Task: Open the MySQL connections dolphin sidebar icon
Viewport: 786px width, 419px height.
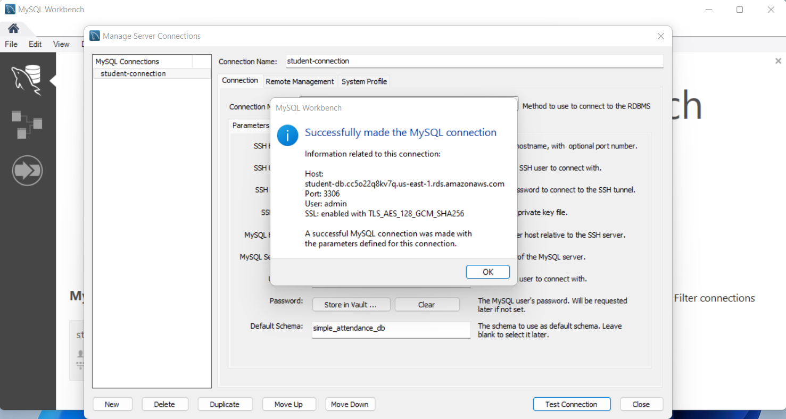Action: (27, 80)
